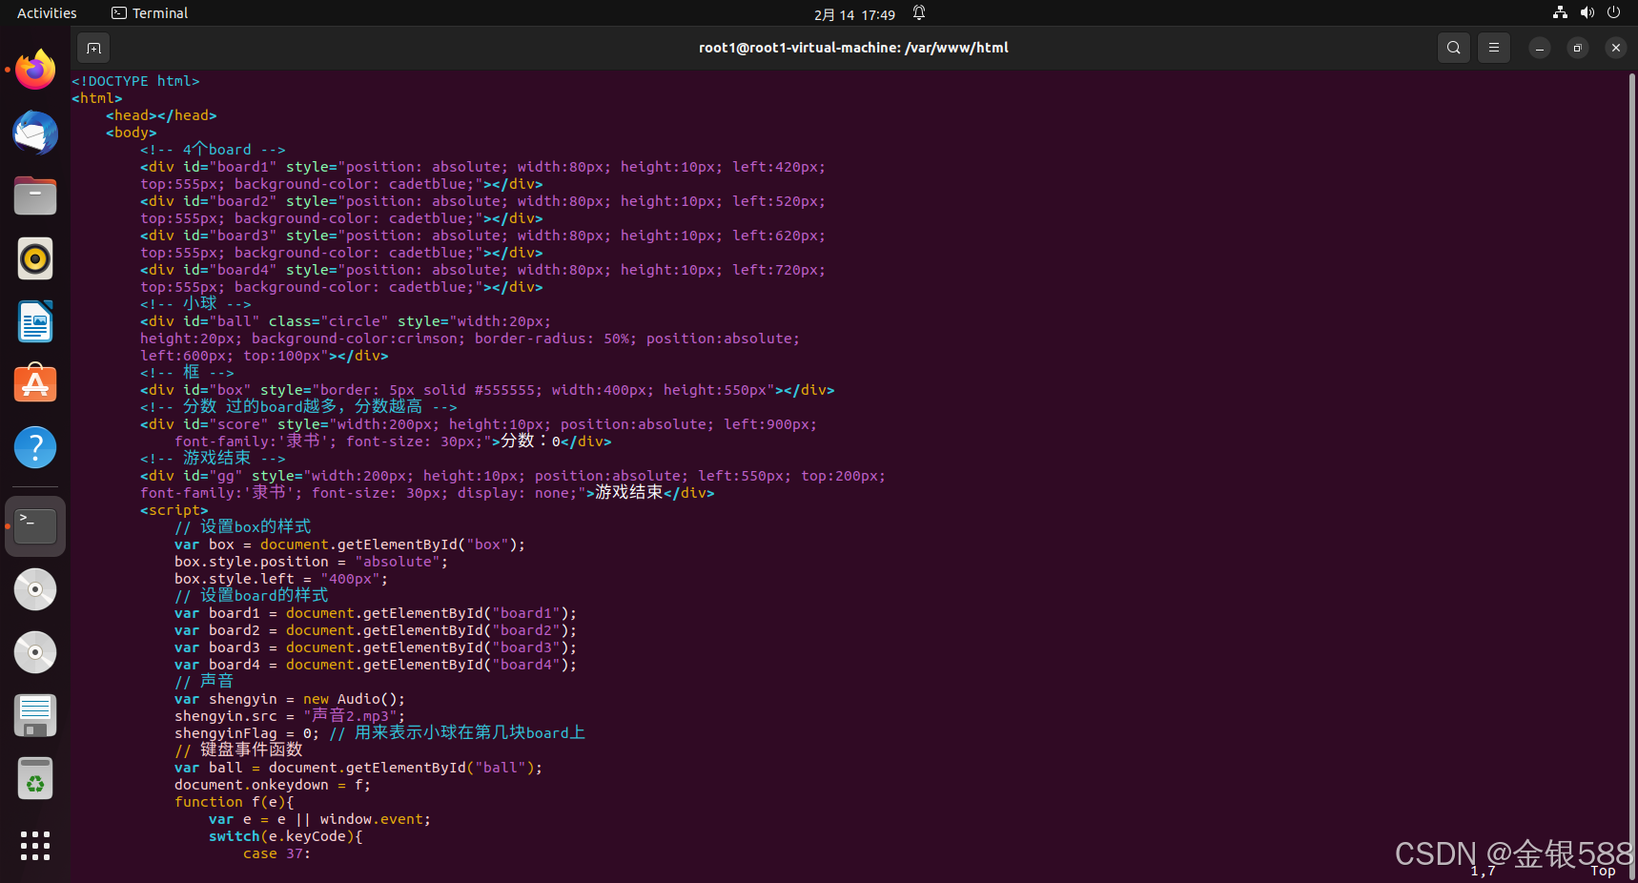1638x883 pixels.
Task: Click the 'document.onkeydown = f;' line
Action: tap(273, 785)
